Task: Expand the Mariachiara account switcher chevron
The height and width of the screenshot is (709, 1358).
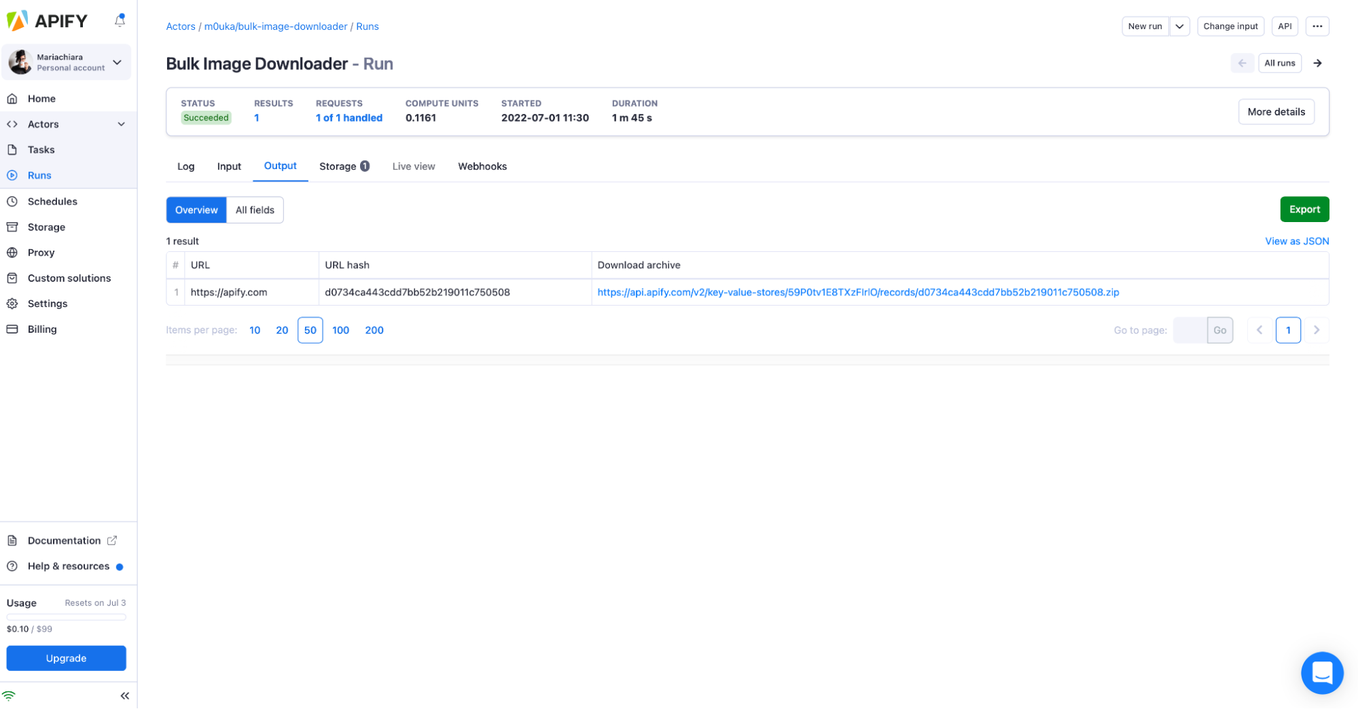Action: [x=117, y=62]
